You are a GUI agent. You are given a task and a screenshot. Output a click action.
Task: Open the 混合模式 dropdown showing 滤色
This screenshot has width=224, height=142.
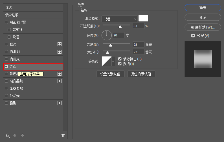click(119, 19)
